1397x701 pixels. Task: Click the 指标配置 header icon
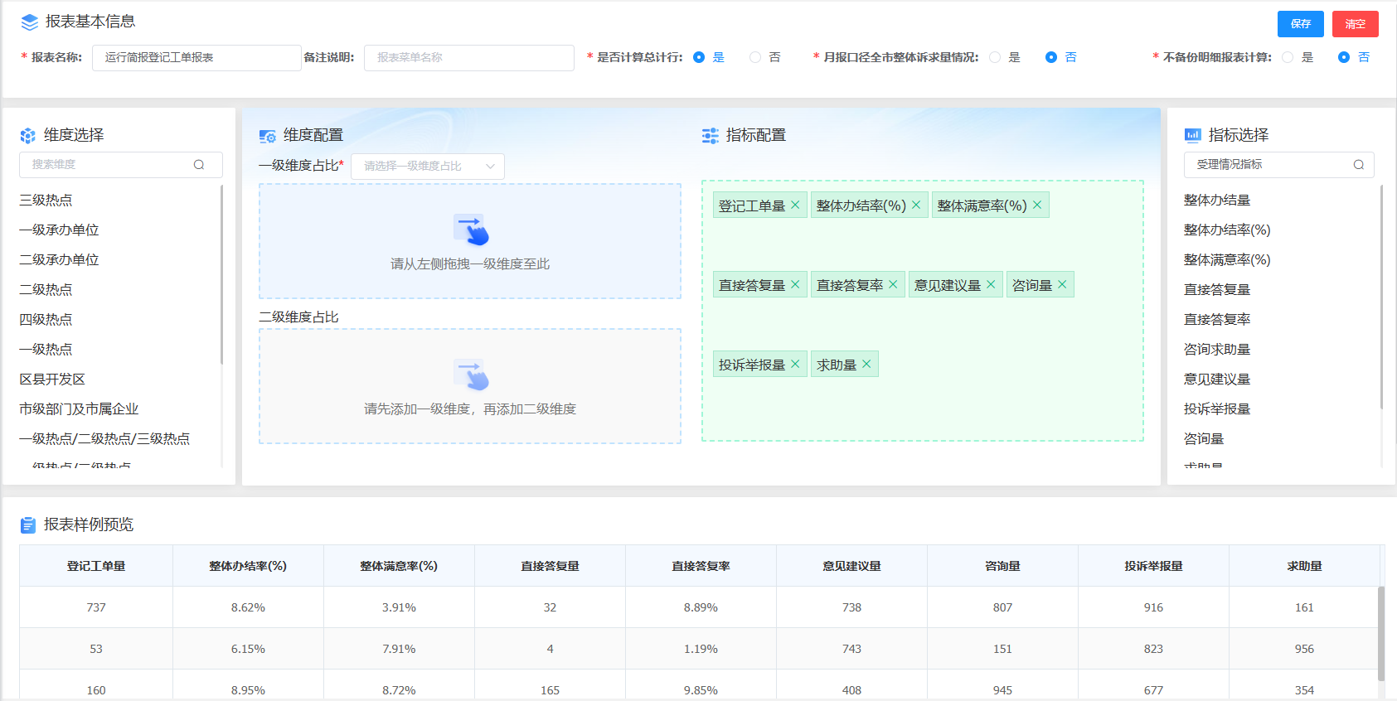(x=710, y=136)
